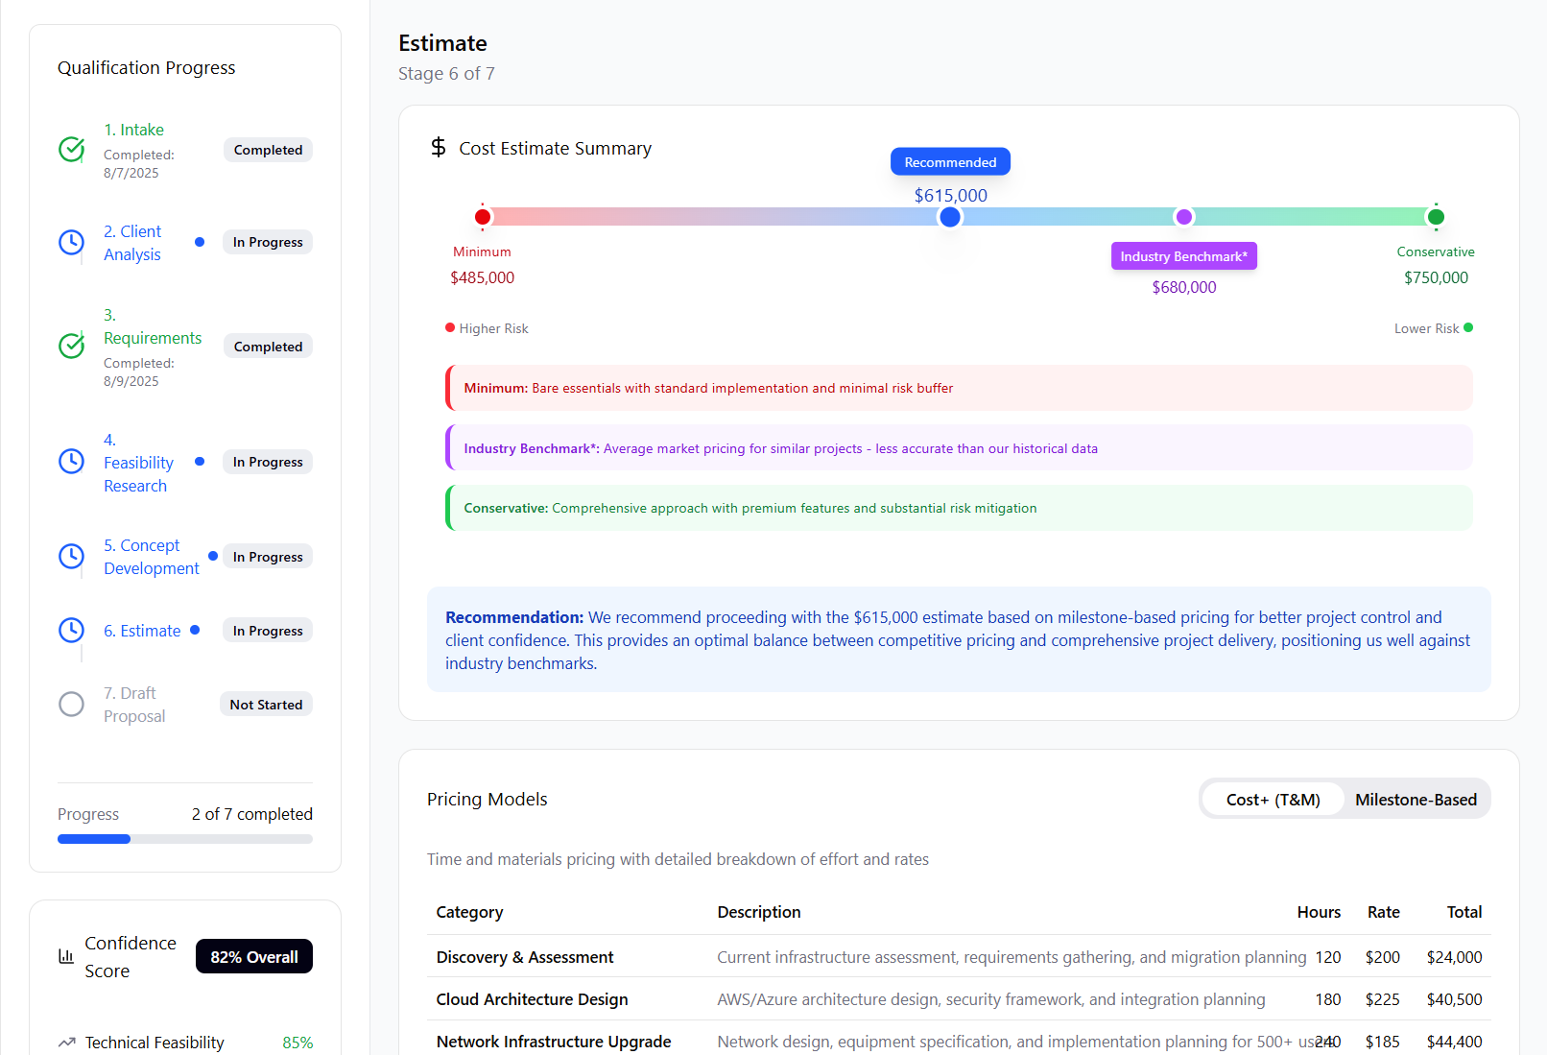Click the clock icon next to Concept Development
Viewport: 1547px width, 1055px height.
(x=72, y=557)
